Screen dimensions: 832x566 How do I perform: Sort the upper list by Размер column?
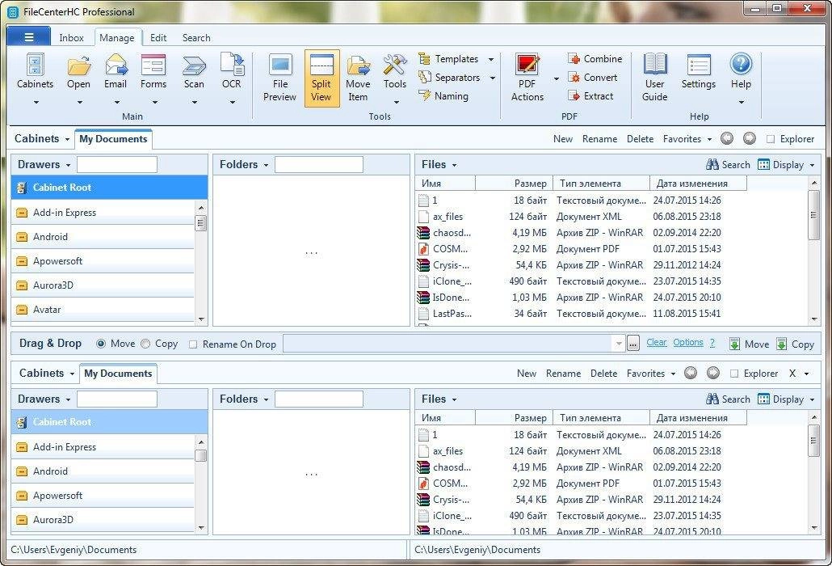pyautogui.click(x=514, y=184)
